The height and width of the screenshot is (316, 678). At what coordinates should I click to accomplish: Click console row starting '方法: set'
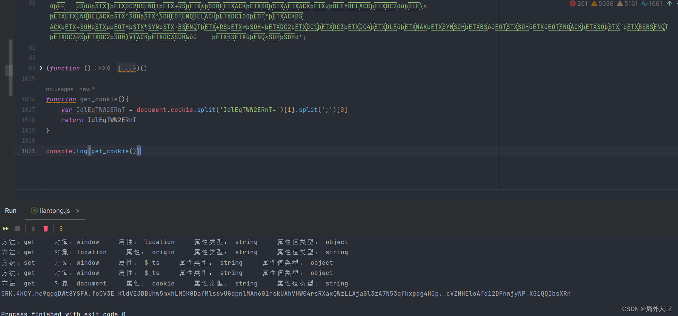pos(167,263)
